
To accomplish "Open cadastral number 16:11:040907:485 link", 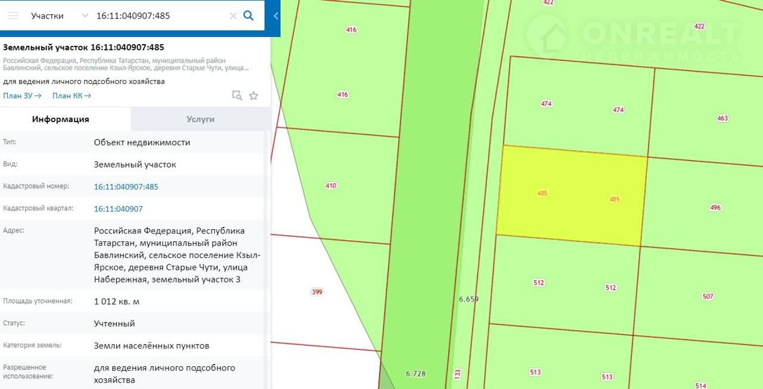I will (x=126, y=186).
